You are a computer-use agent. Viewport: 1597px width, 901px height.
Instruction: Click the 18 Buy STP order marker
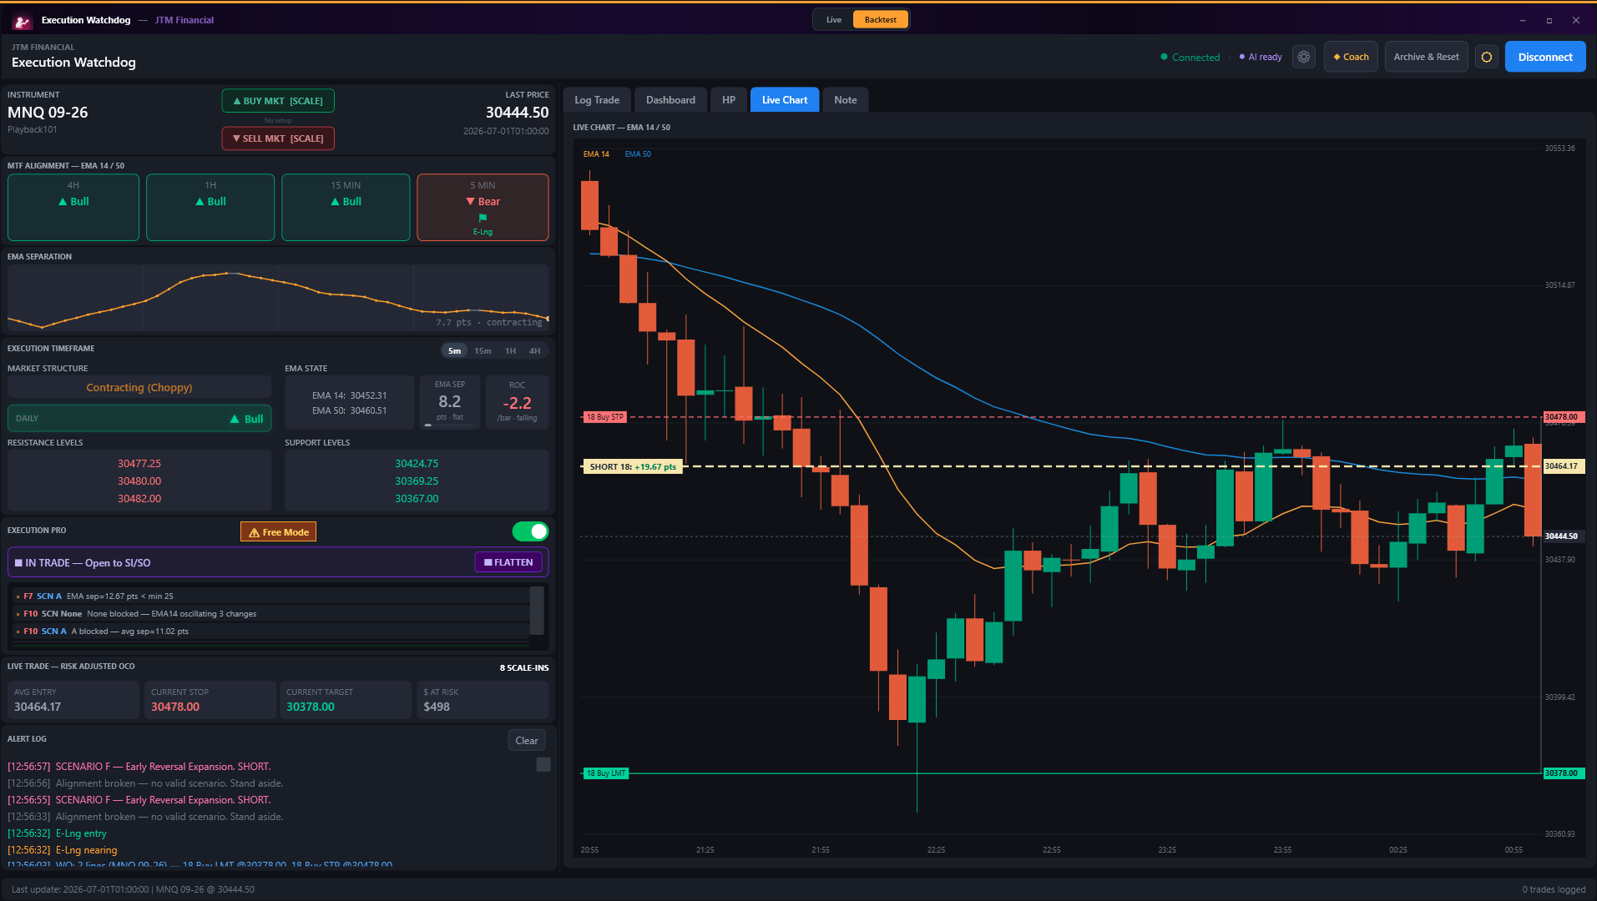coord(604,417)
